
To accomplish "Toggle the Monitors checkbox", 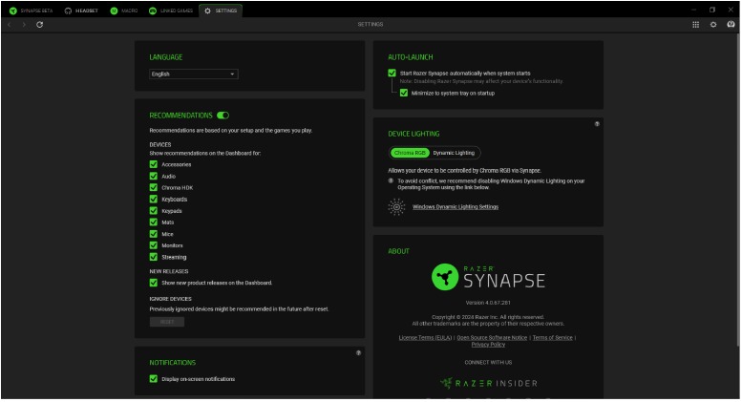I will 154,245.
